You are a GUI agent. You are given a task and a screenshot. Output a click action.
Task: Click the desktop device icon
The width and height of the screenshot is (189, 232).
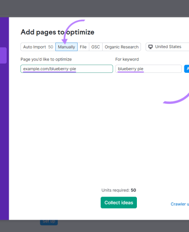(150, 47)
